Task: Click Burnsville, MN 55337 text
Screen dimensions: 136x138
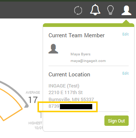Action: point(71,99)
